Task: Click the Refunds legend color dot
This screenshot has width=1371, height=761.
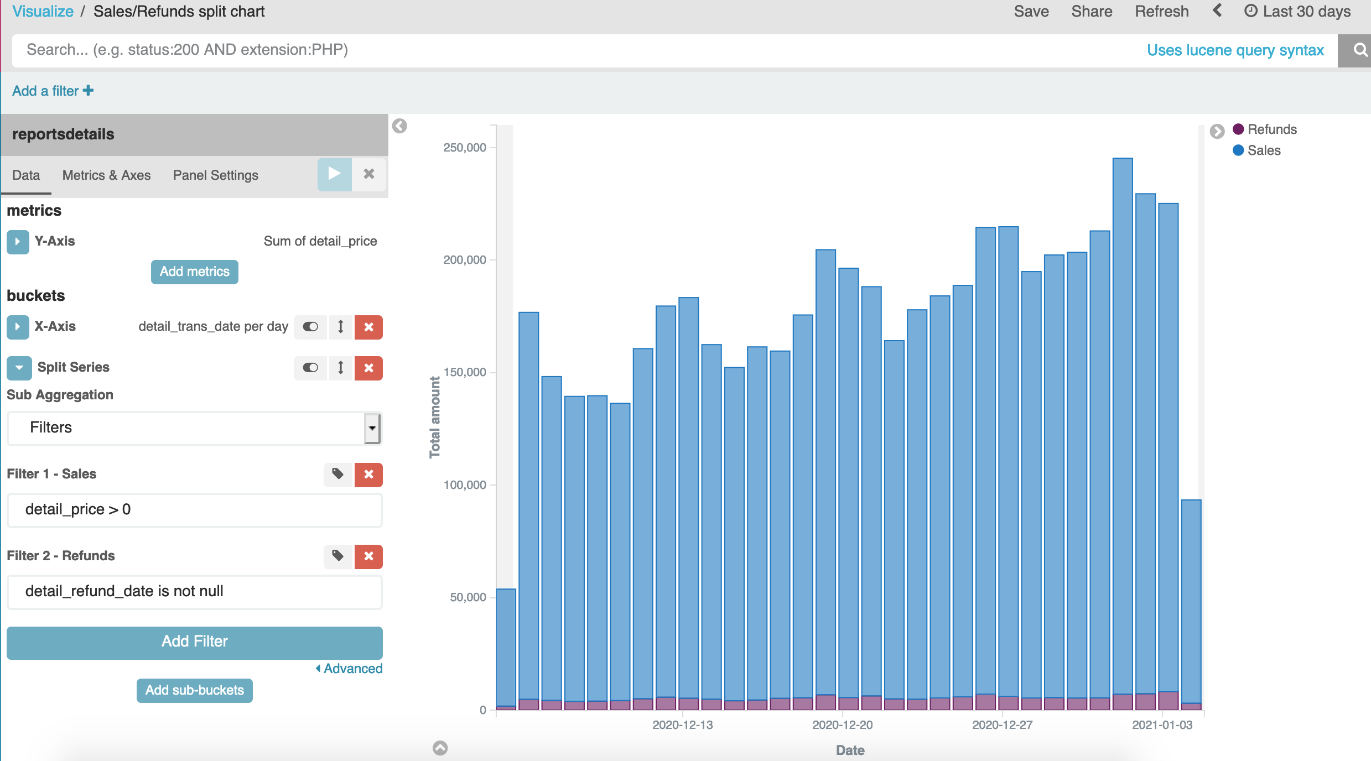Action: 1238,129
